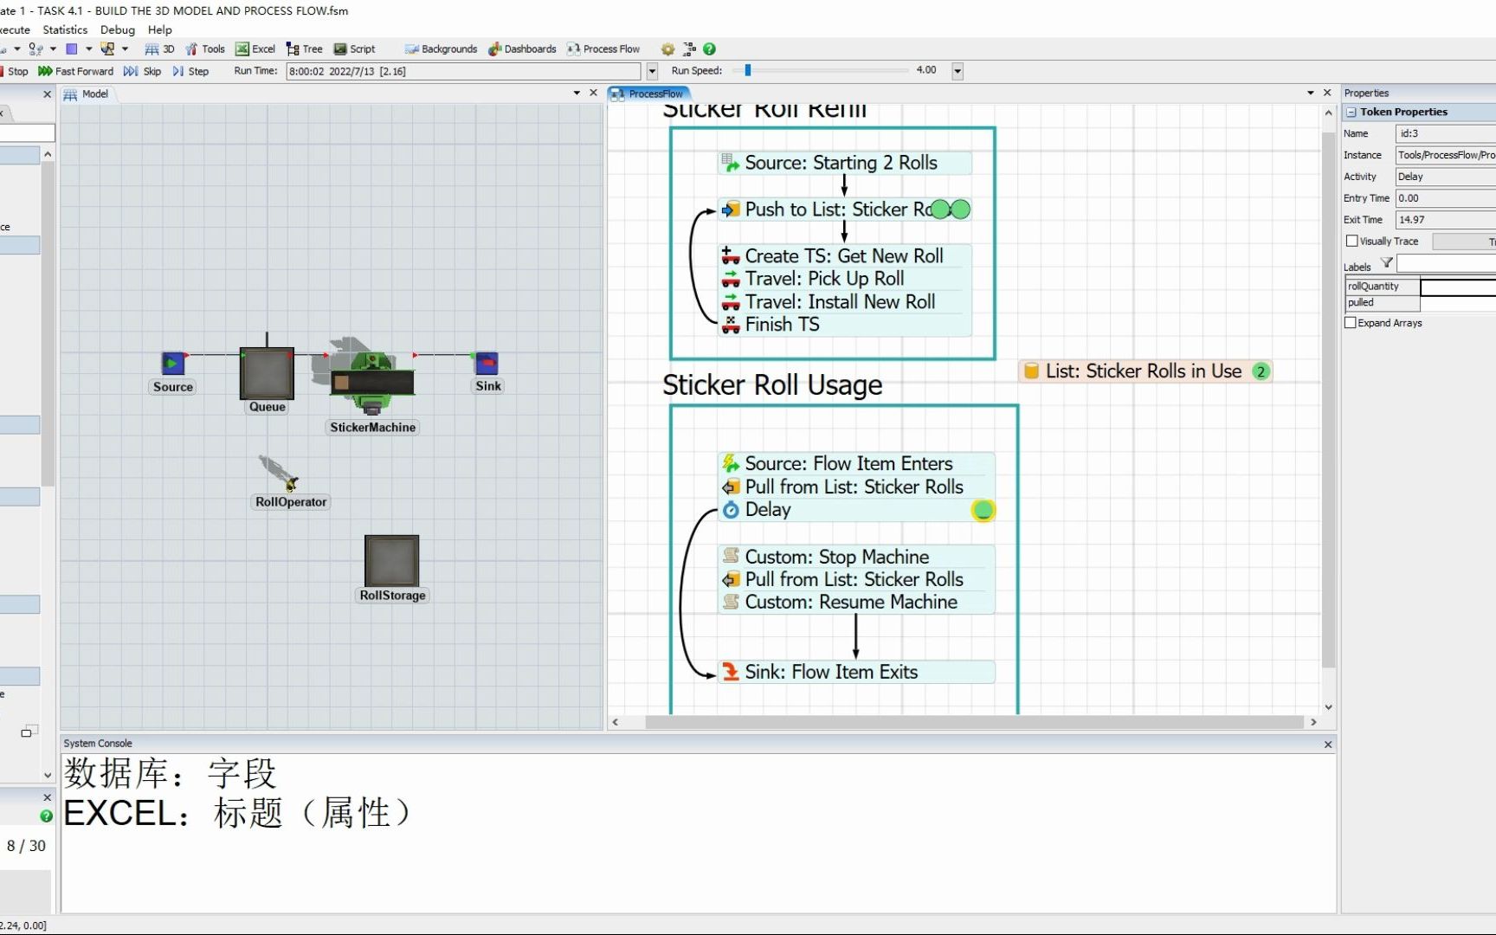Click the Fast Forward button
Image resolution: width=1496 pixels, height=935 pixels.
click(x=76, y=71)
